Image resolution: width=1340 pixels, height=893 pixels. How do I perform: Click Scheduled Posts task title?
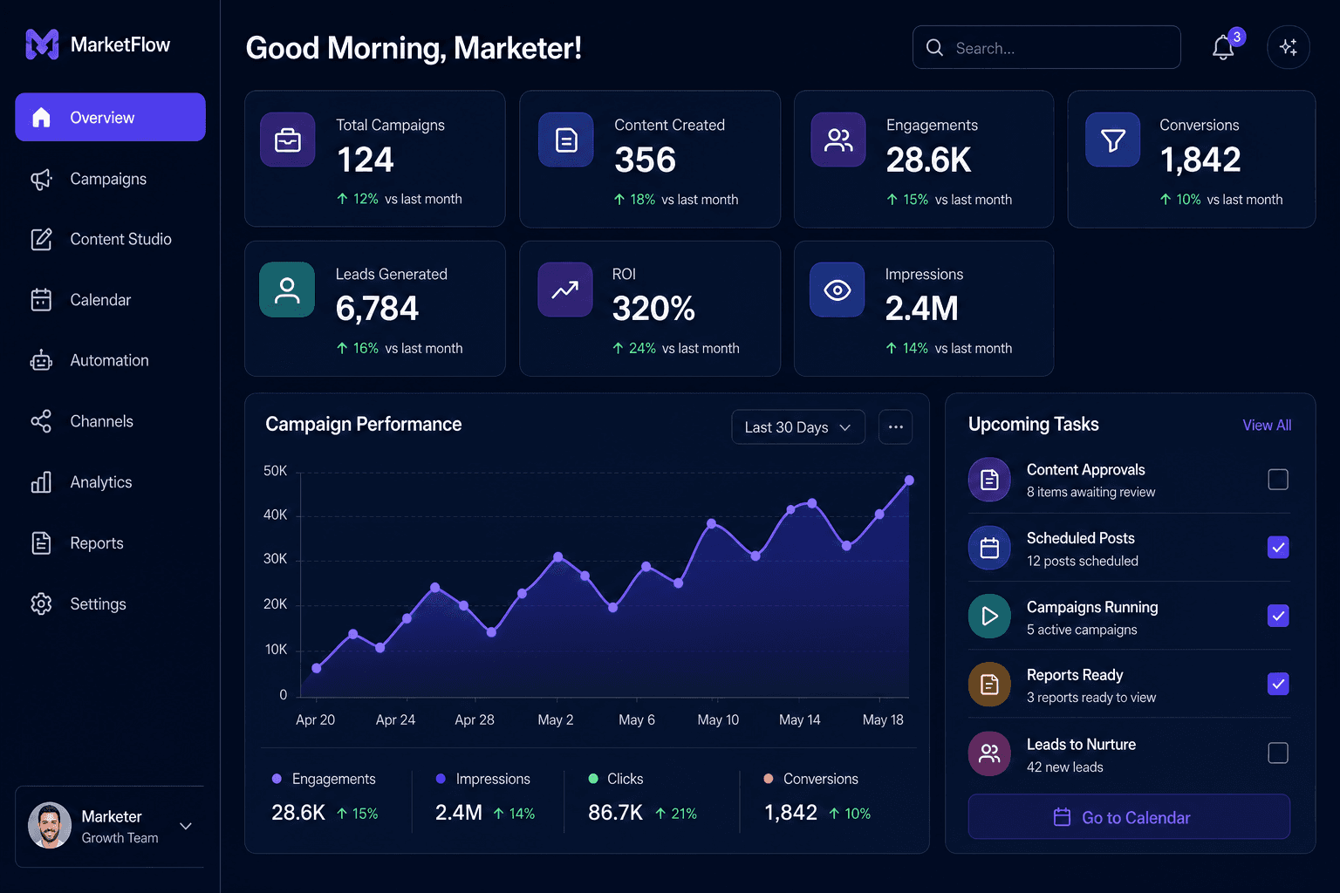1081,538
